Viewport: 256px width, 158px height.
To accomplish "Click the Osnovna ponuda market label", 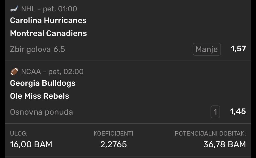I will (41, 112).
